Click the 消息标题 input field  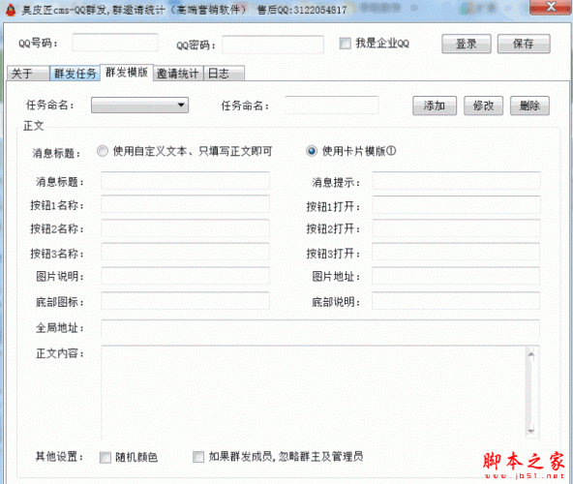[x=185, y=181]
